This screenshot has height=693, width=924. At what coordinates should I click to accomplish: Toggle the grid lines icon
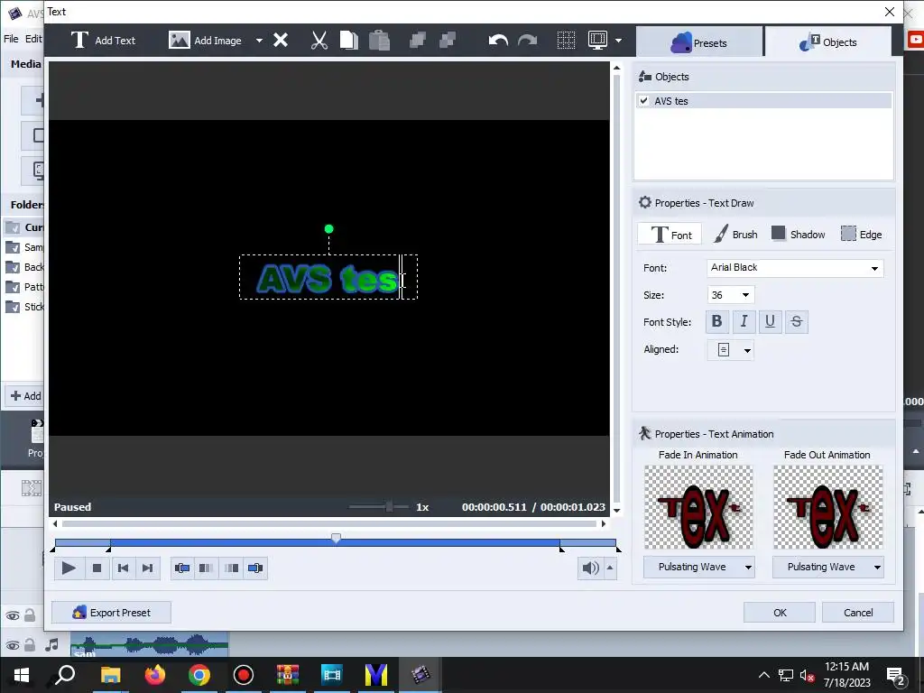tap(566, 40)
